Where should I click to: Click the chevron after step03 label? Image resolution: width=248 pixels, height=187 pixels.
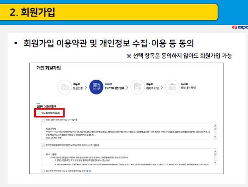[162, 88]
